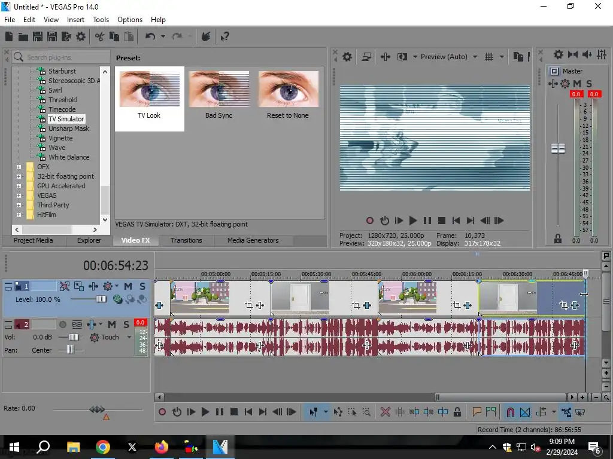The height and width of the screenshot is (459, 613).
Task: Insert a marker from timeline toolbar
Action: (x=477, y=412)
